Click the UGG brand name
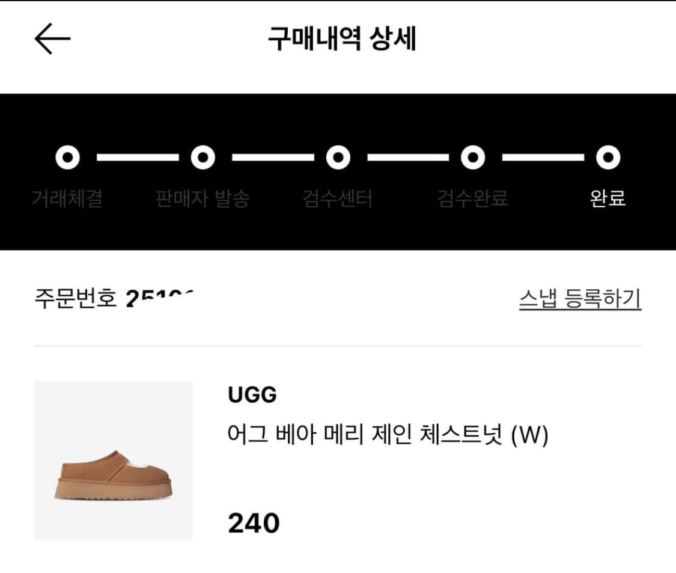The height and width of the screenshot is (573, 676). pos(252,395)
